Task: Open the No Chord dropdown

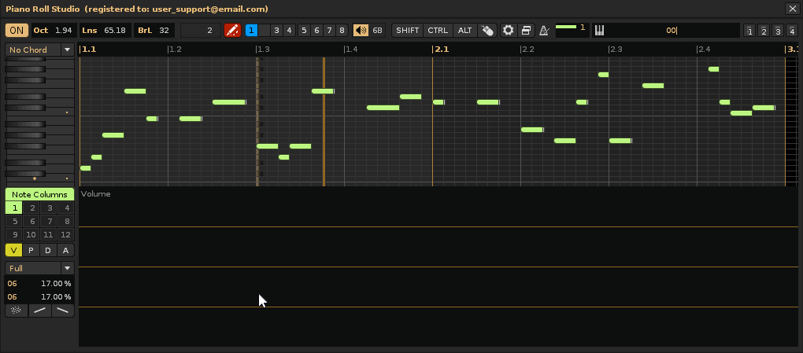Action: tap(39, 50)
